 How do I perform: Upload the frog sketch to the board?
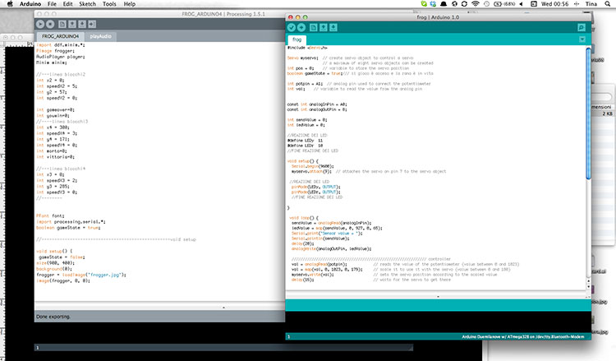coord(301,27)
